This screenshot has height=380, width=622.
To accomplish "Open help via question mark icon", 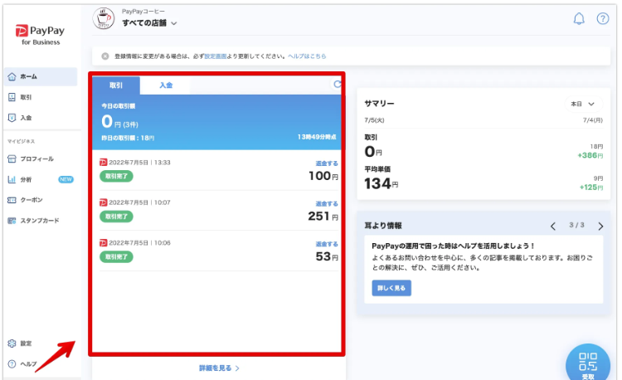I will pyautogui.click(x=603, y=19).
